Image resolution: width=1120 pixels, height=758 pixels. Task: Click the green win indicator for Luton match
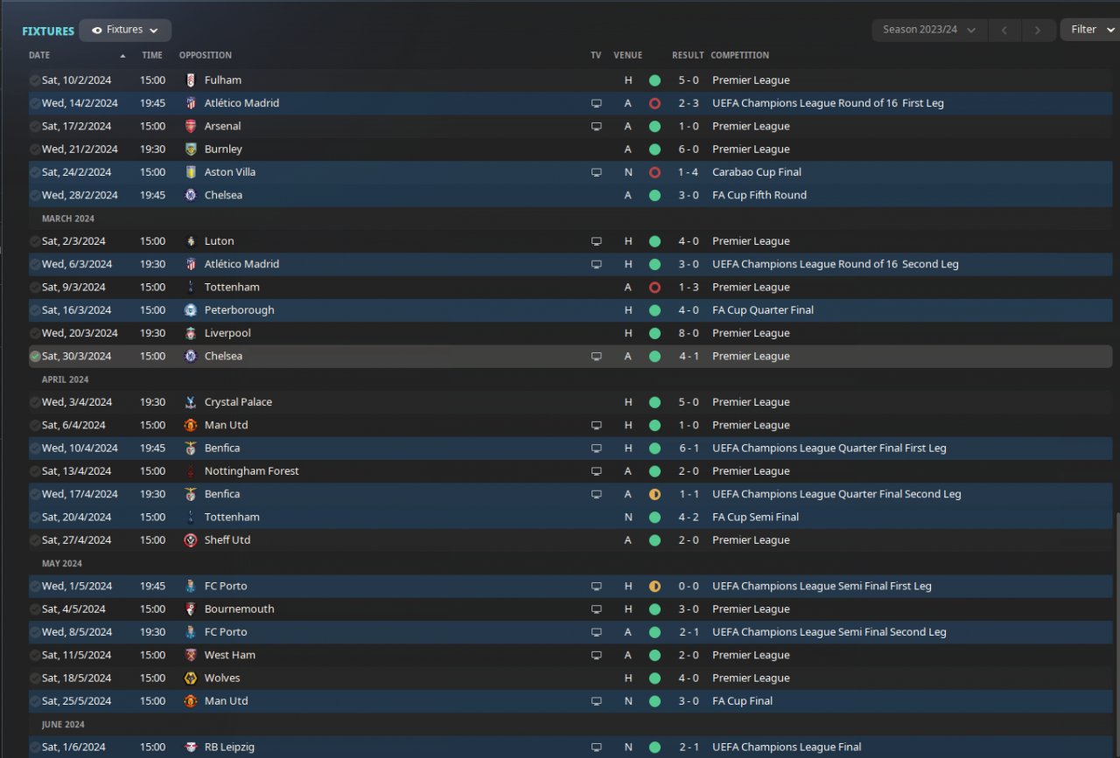[x=654, y=241]
